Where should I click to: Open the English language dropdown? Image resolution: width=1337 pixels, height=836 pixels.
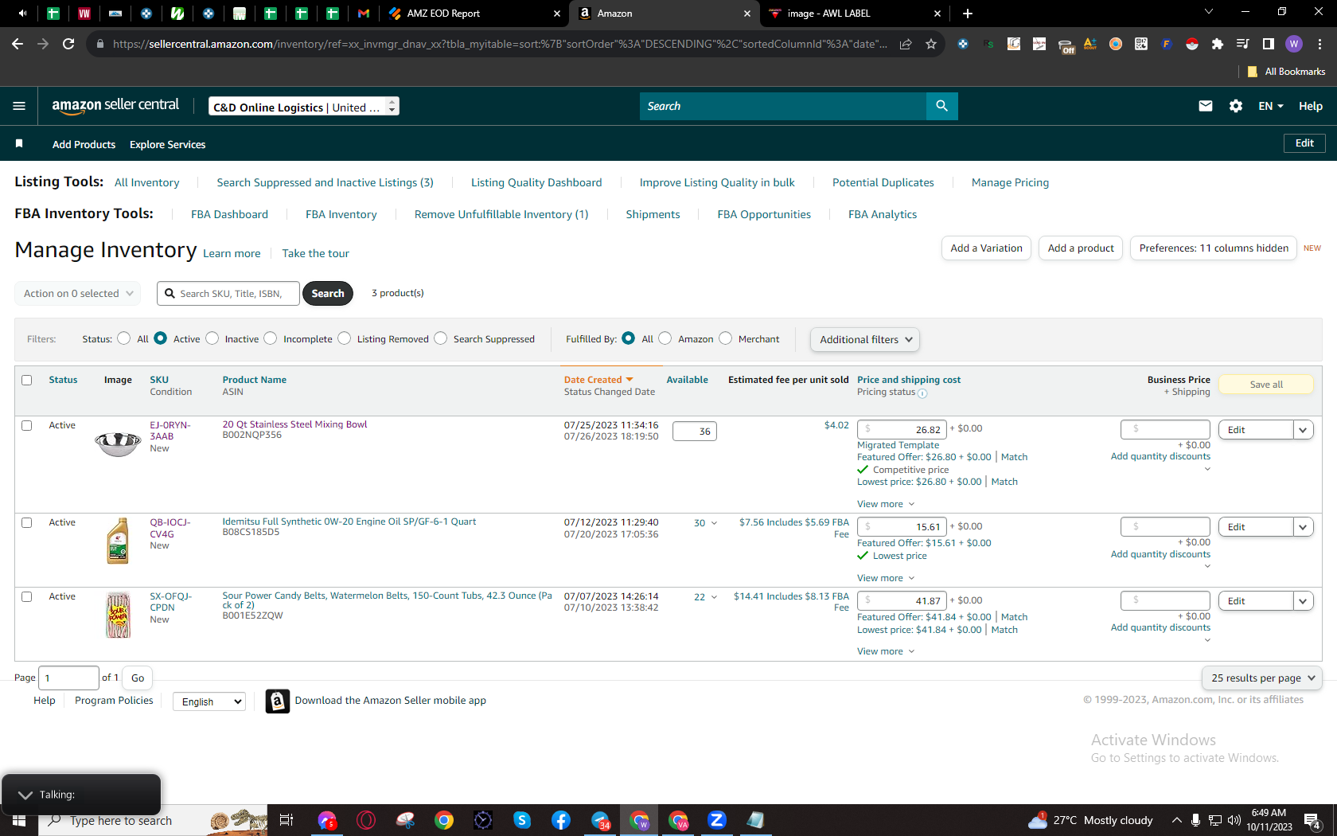point(209,701)
